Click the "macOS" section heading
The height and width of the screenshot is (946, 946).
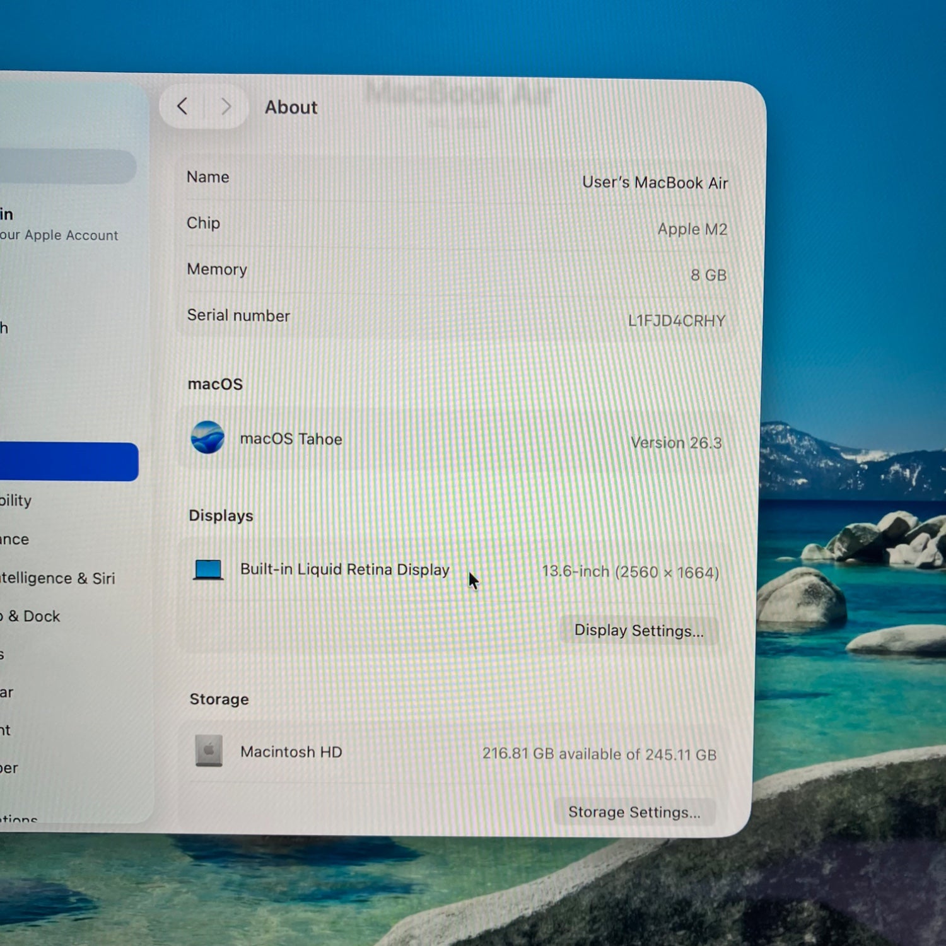(x=215, y=384)
